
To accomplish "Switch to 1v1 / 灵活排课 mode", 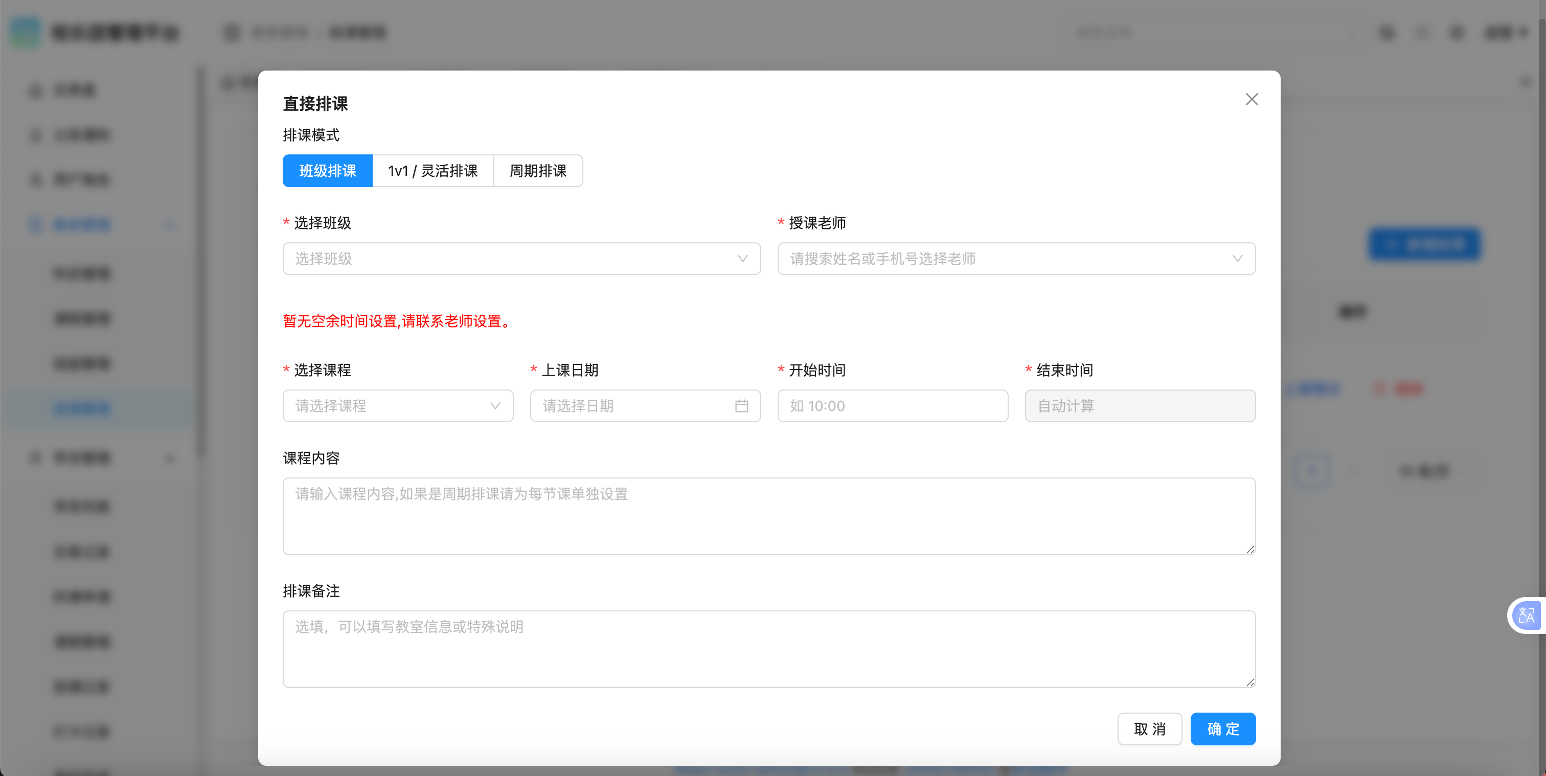I will [433, 171].
